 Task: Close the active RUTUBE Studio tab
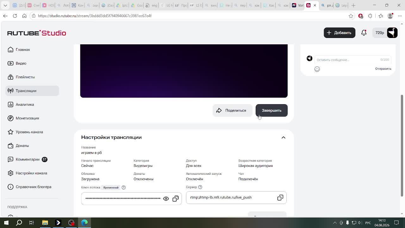[x=315, y=5]
